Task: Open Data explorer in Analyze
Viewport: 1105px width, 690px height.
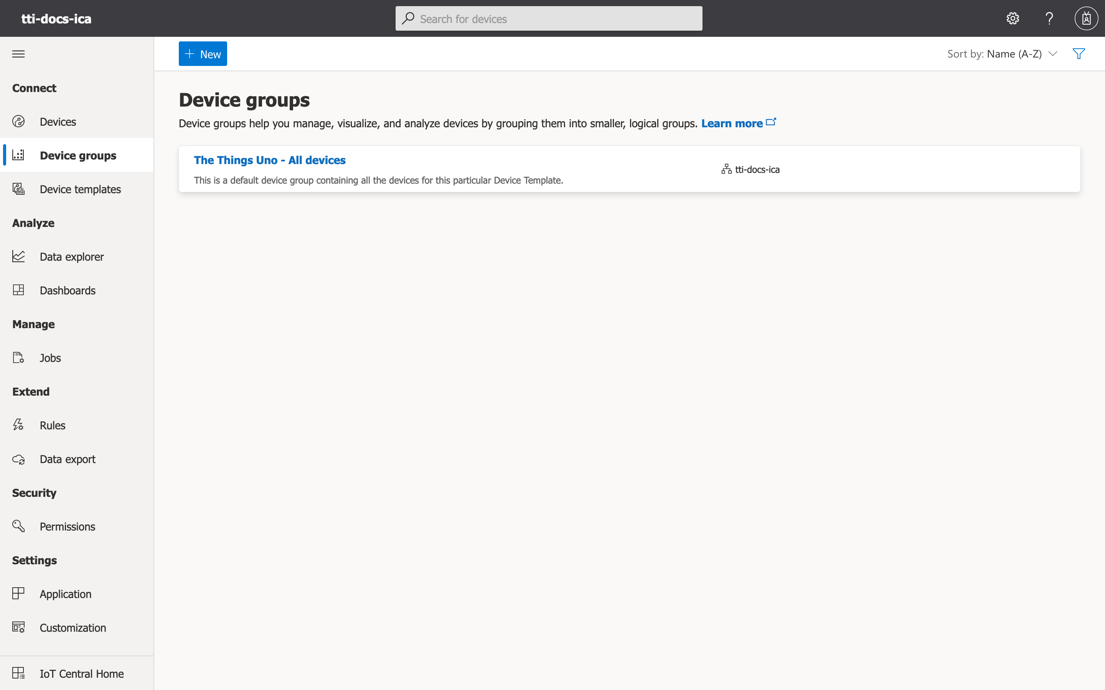Action: 73,256
